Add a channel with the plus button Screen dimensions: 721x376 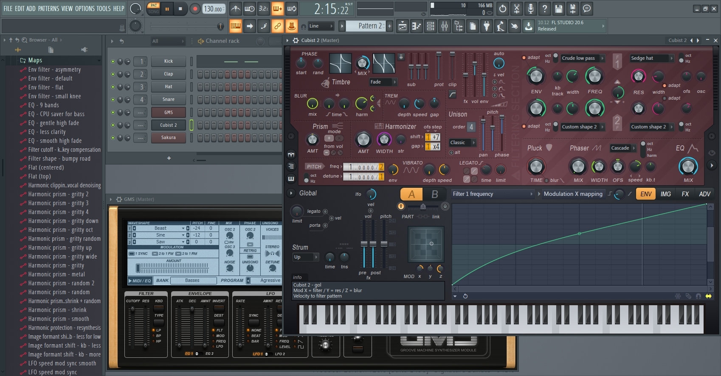[169, 158]
